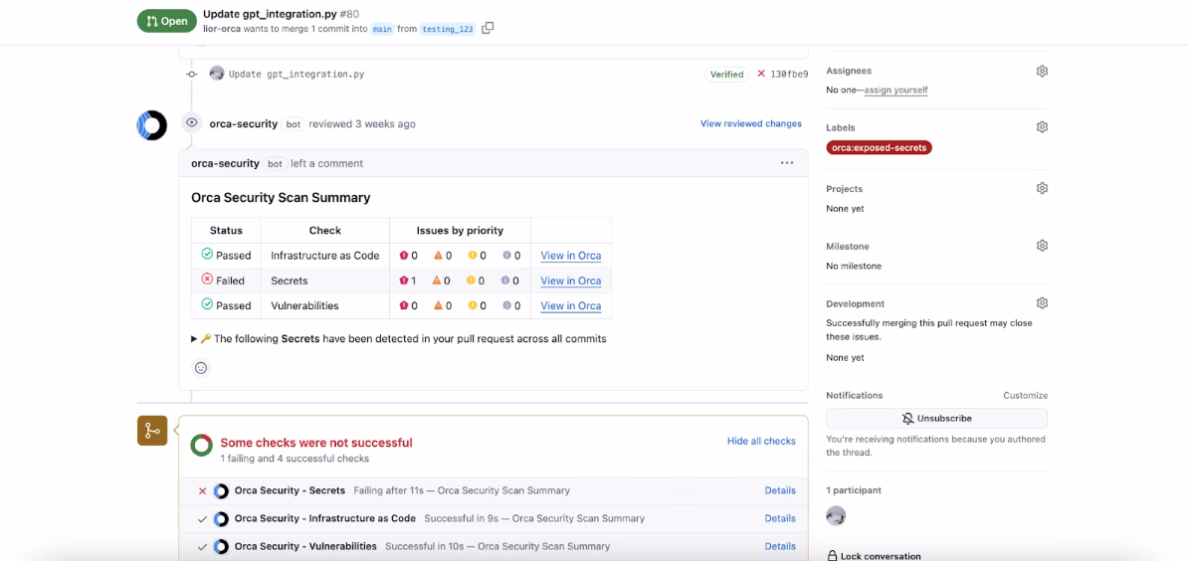1188x561 pixels.
Task: Add an emoji reaction to comment
Action: pos(201,368)
